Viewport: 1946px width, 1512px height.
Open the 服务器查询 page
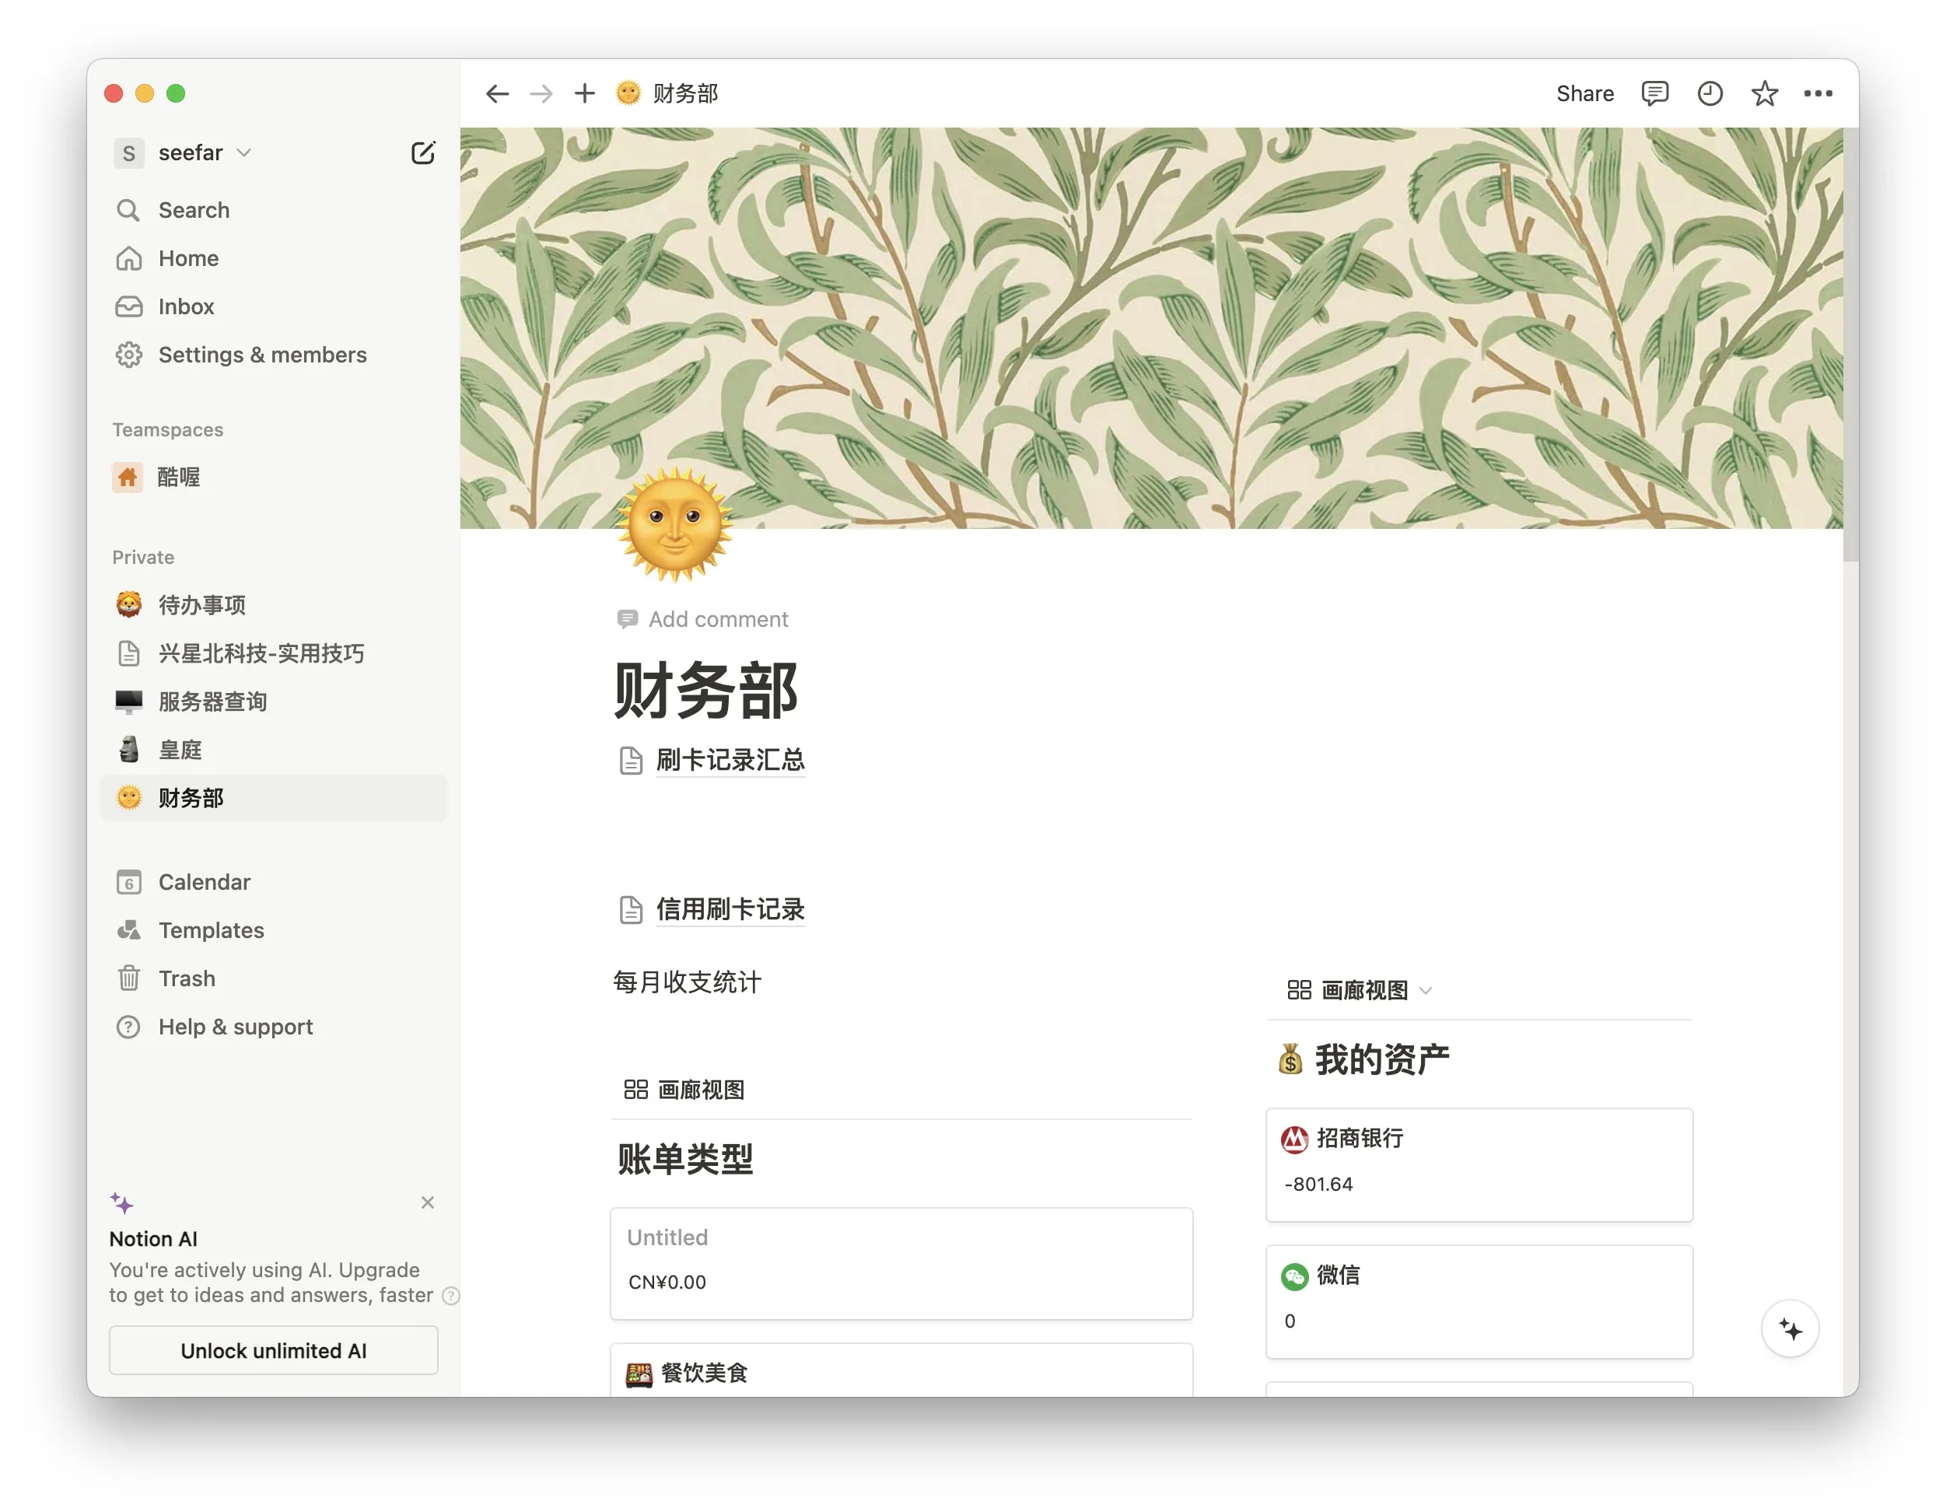coord(275,702)
